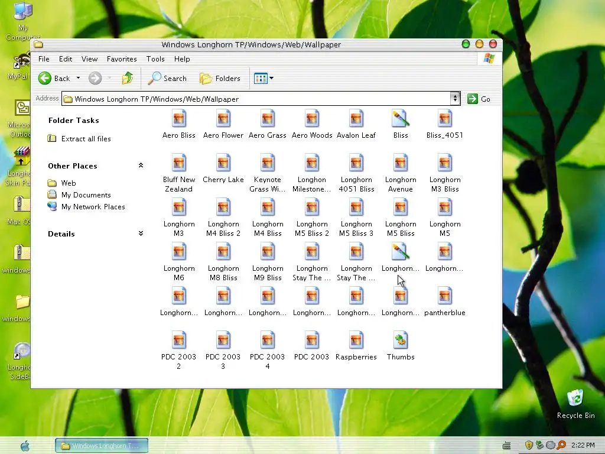The width and height of the screenshot is (605, 454).
Task: Click the Address bar path field
Action: click(256, 99)
